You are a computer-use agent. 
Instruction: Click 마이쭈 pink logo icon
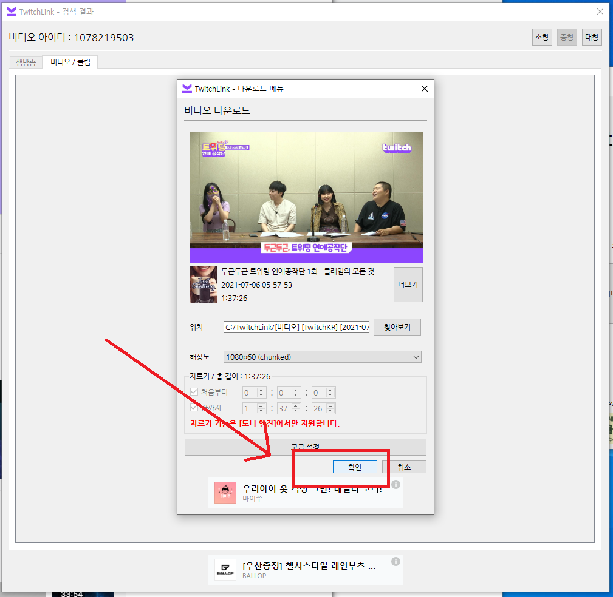point(225,493)
